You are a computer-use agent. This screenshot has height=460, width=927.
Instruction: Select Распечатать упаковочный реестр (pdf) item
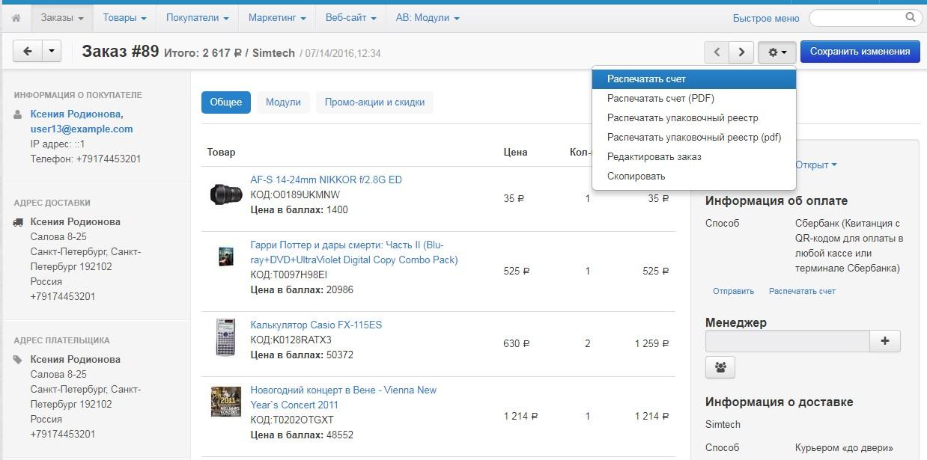693,137
